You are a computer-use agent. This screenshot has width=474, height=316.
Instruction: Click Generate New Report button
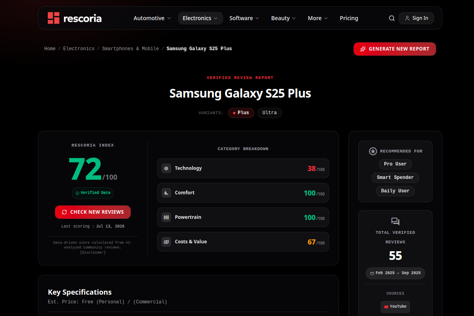[x=395, y=49]
